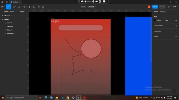Select the Comment tool

click(43, 7)
